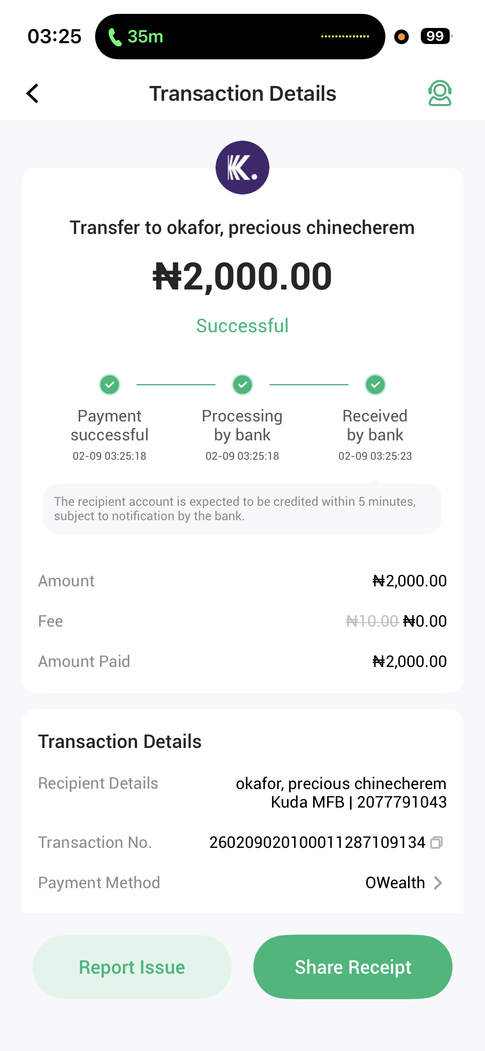Screen dimensions: 485x1051
Task: Open the Payment Method row
Action: [242, 883]
